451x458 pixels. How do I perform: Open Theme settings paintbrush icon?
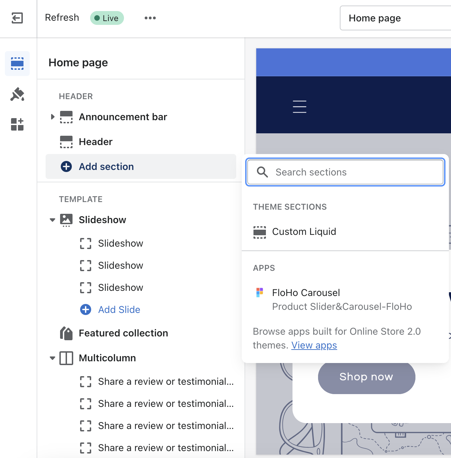[17, 94]
